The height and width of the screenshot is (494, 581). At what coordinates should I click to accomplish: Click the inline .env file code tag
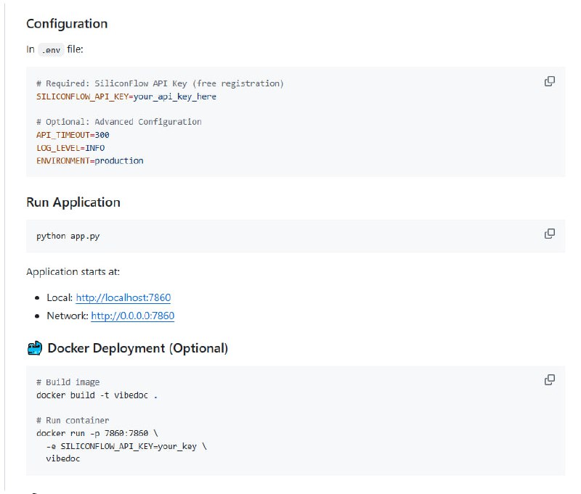click(x=50, y=50)
